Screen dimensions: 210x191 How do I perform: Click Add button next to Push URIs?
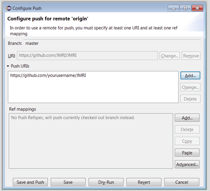(x=190, y=76)
